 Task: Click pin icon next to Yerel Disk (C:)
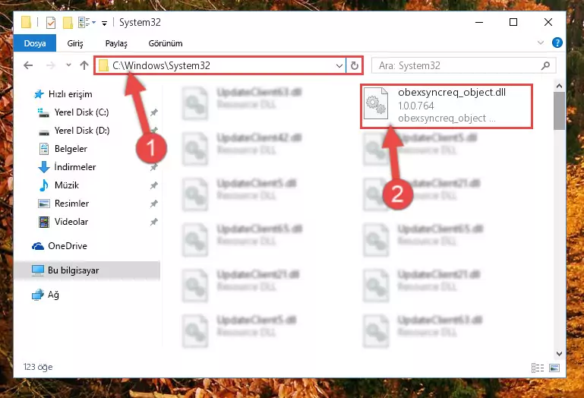154,112
